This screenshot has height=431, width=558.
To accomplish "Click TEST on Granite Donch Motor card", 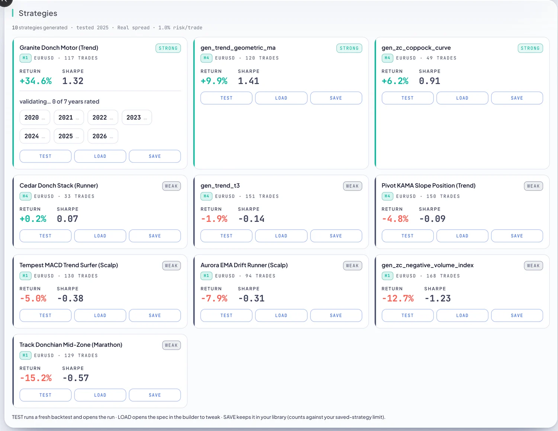I will pyautogui.click(x=45, y=156).
